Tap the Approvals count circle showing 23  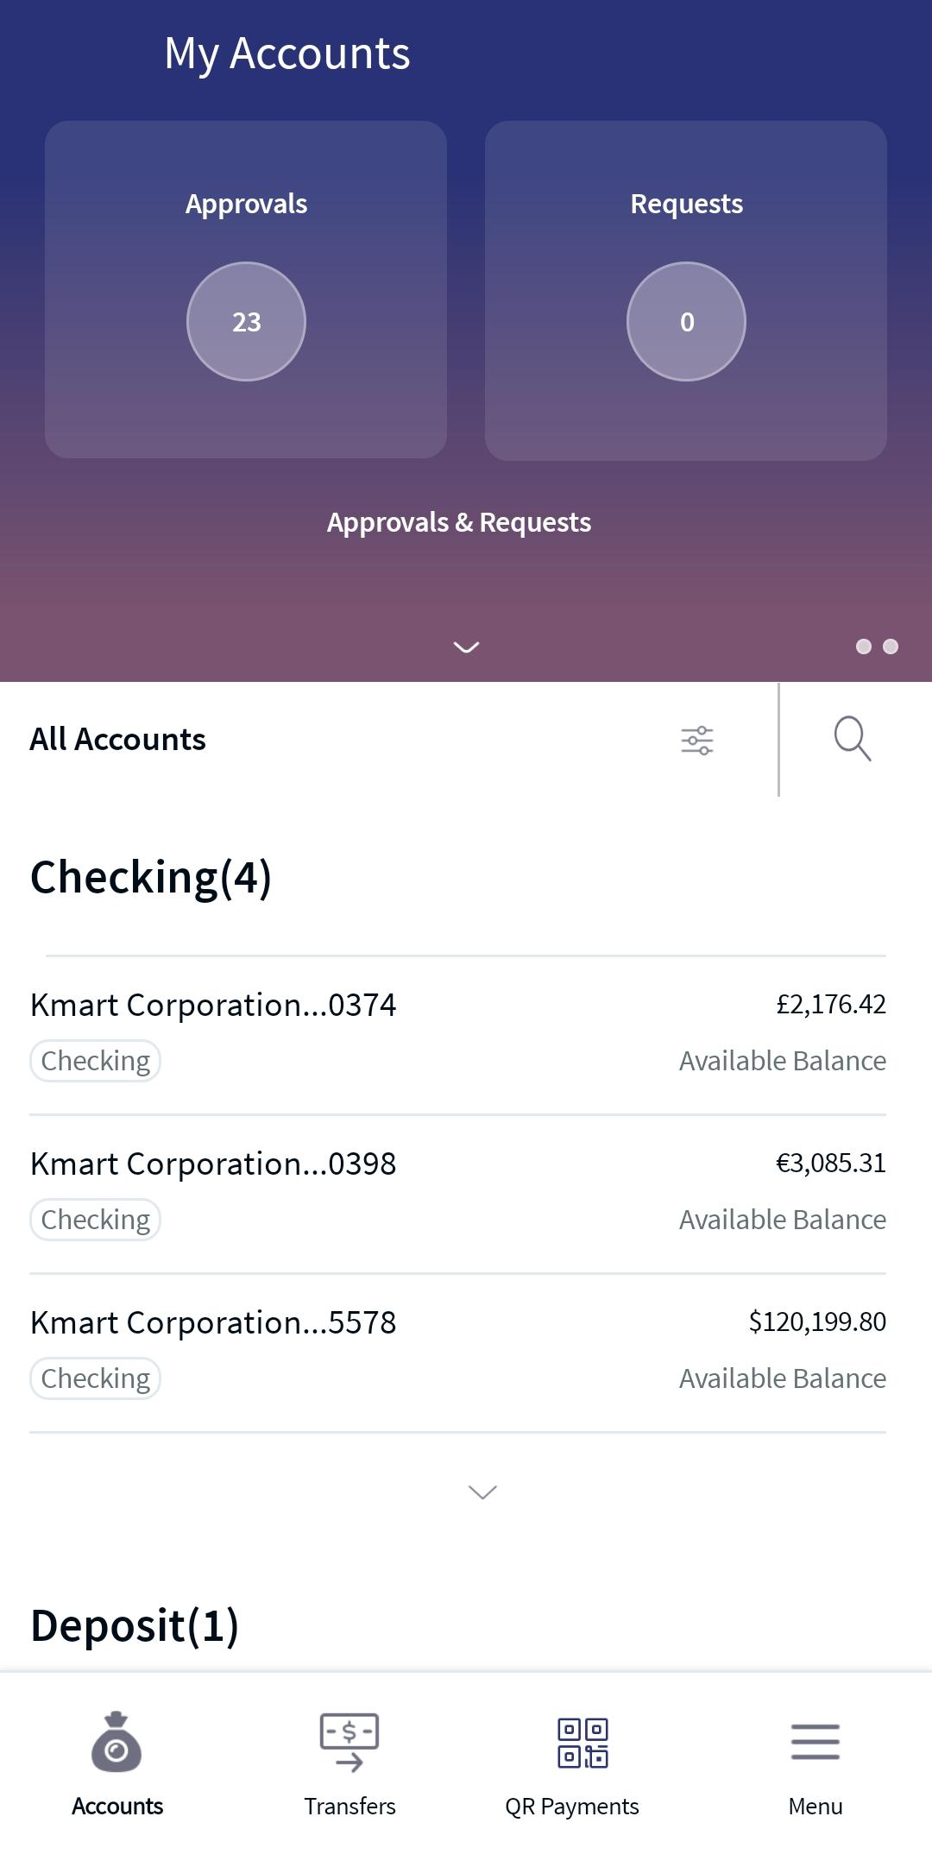(247, 321)
